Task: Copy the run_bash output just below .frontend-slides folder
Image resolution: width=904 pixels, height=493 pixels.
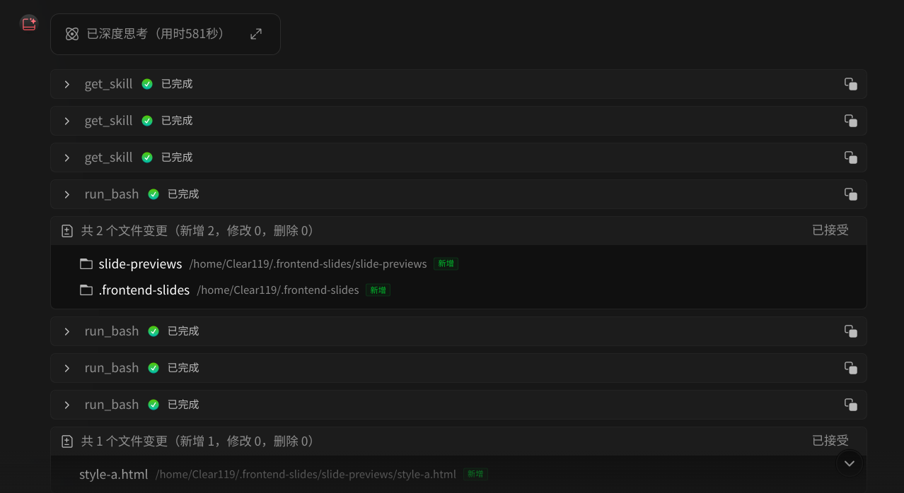Action: (x=851, y=331)
